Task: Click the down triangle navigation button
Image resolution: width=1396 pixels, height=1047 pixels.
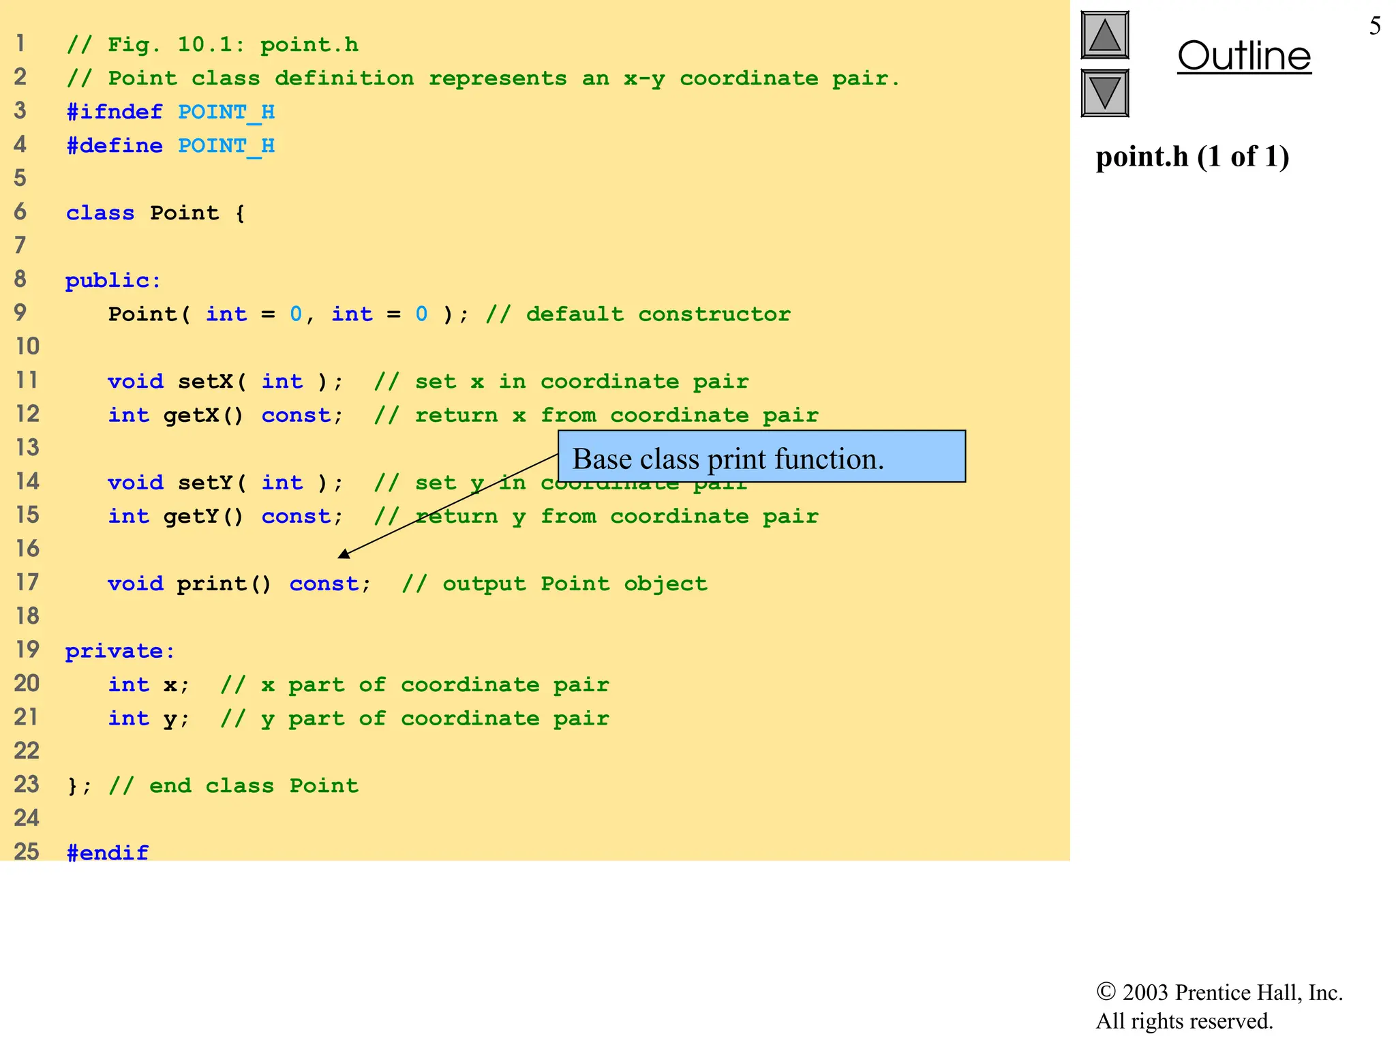Action: tap(1104, 93)
